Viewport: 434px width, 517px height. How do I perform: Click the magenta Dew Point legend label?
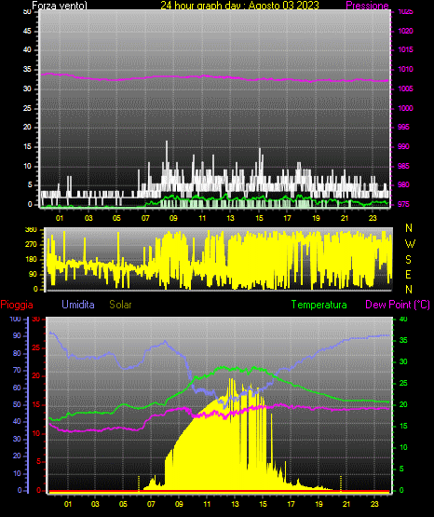[398, 305]
